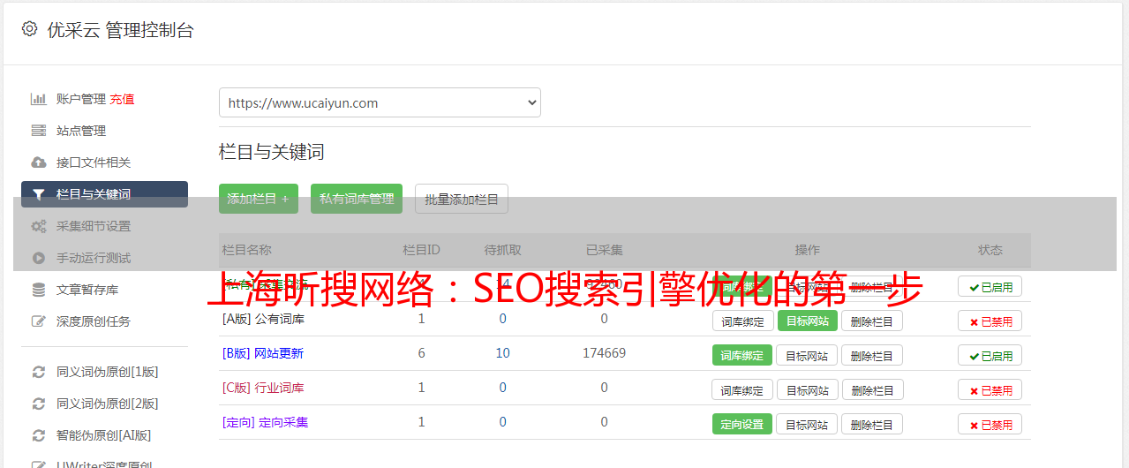Click 目标网站 in the [定向] 定向采集 row

click(x=807, y=424)
